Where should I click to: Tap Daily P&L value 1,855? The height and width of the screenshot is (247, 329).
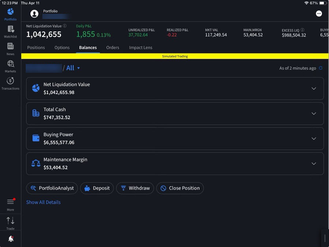pos(86,34)
